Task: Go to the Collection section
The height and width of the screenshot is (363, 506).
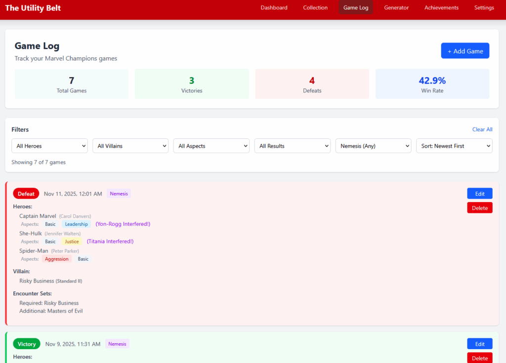Action: tap(315, 7)
